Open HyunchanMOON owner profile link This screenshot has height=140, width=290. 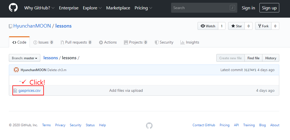click(x=32, y=26)
